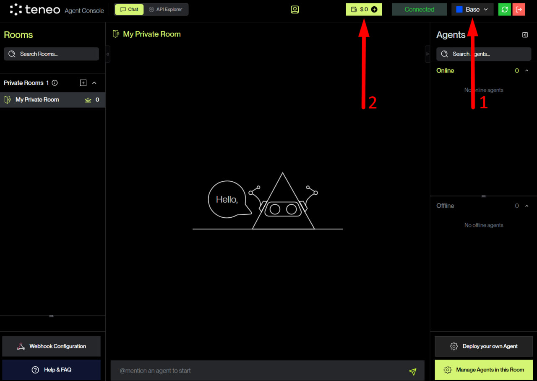This screenshot has height=381, width=537.
Task: Click the plus icon on wallet balance
Action: 374,10
